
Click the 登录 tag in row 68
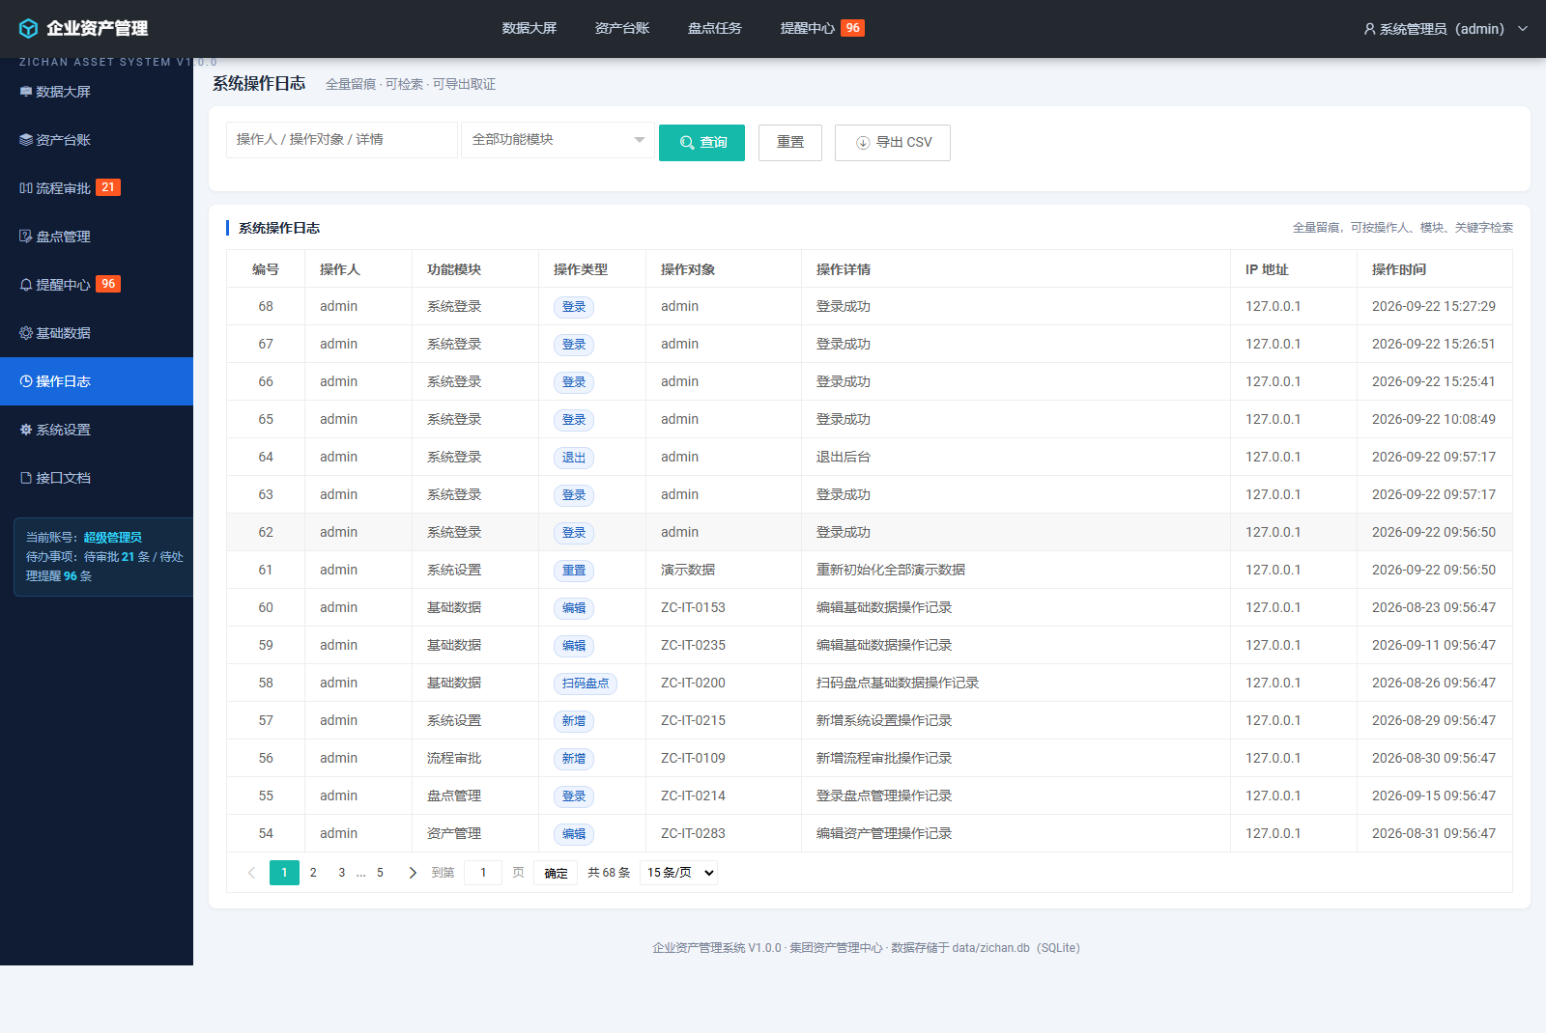click(x=574, y=307)
